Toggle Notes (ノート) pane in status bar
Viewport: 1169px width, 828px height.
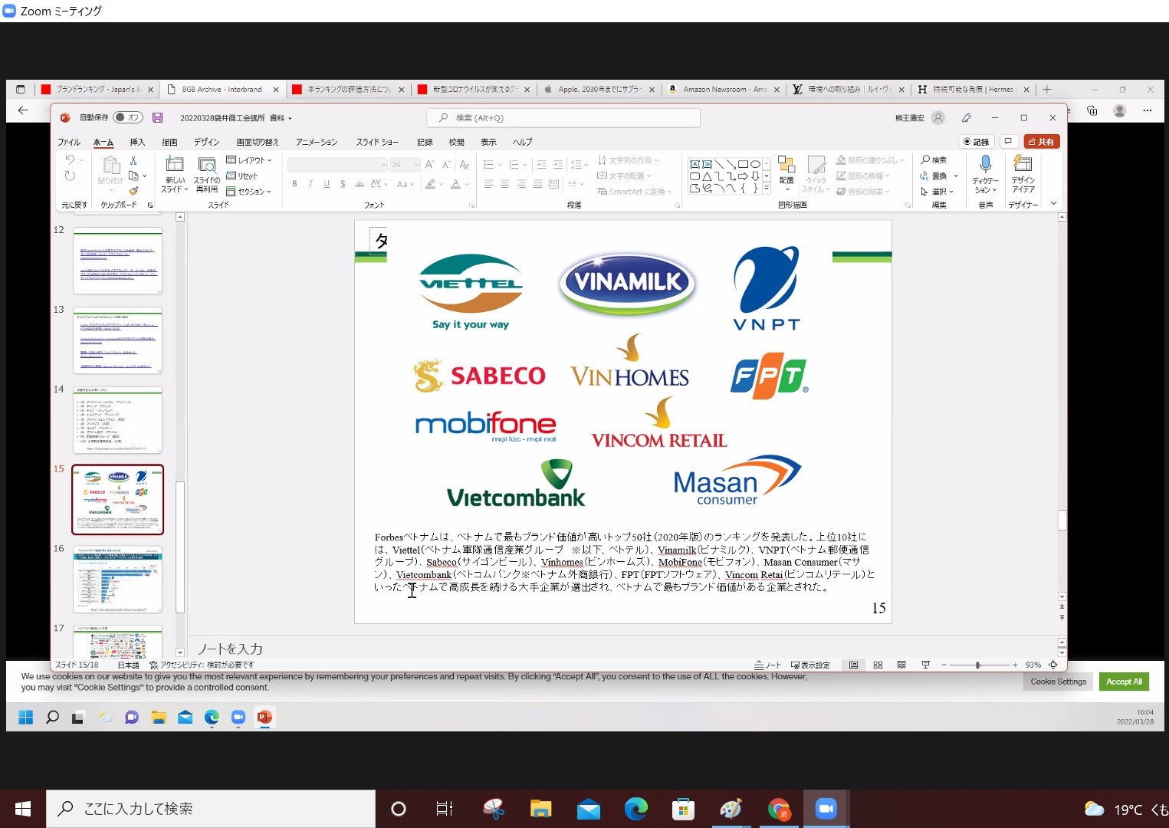(x=767, y=665)
